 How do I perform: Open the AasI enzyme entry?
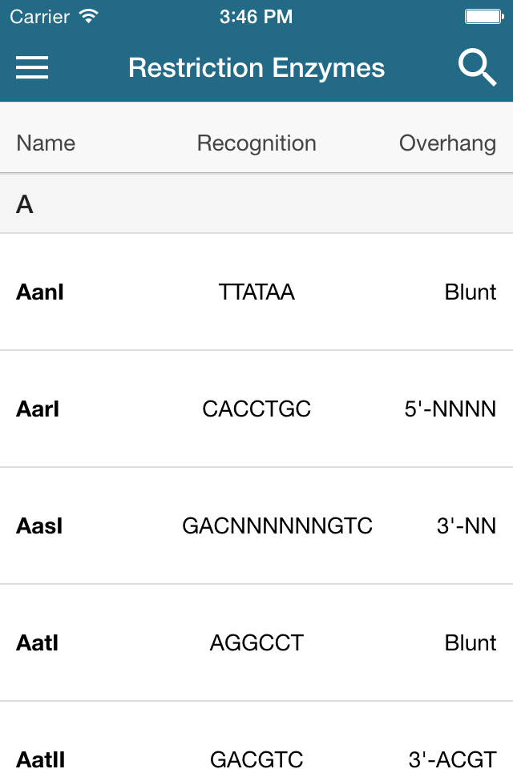click(256, 525)
